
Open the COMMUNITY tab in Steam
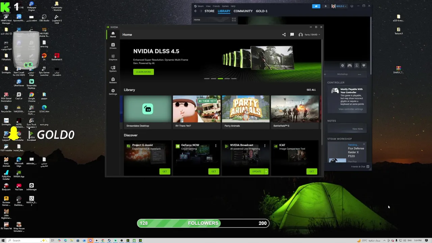tap(243, 11)
